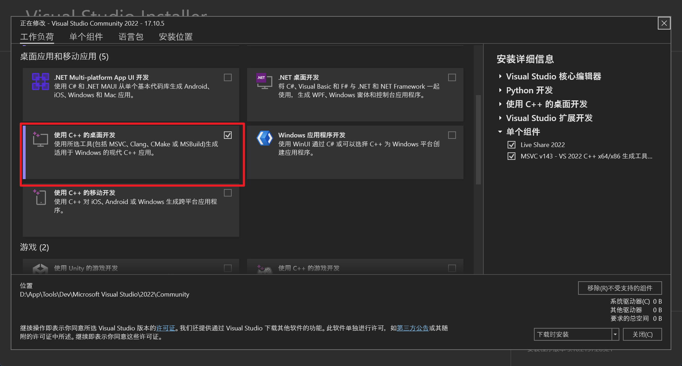Switch to the 单个组件 tab

[x=86, y=37]
